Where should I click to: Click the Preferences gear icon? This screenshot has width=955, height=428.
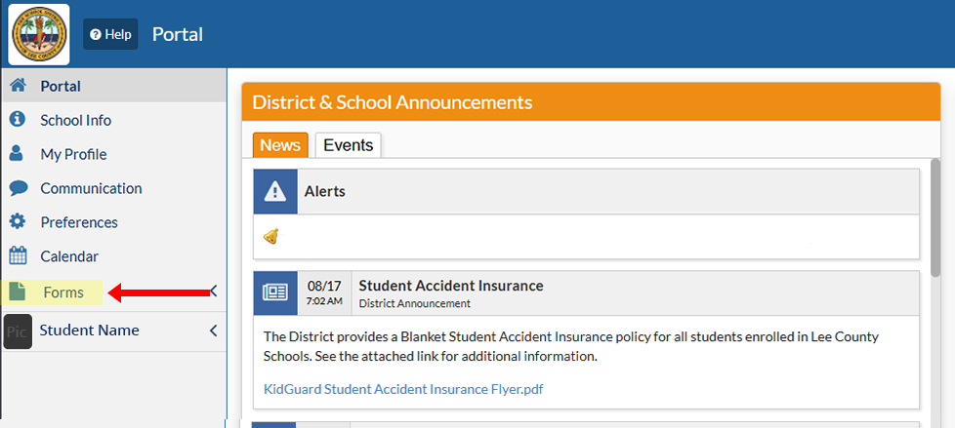(x=18, y=222)
